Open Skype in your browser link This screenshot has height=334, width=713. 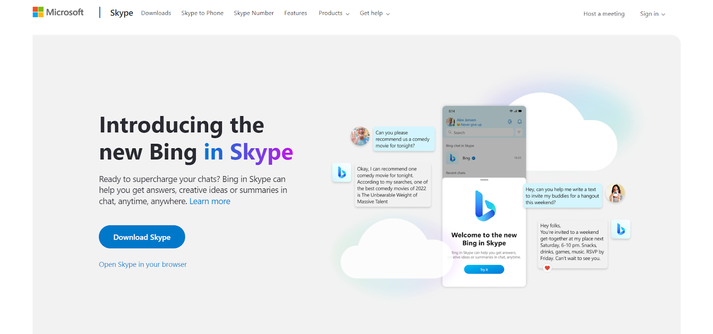(143, 264)
